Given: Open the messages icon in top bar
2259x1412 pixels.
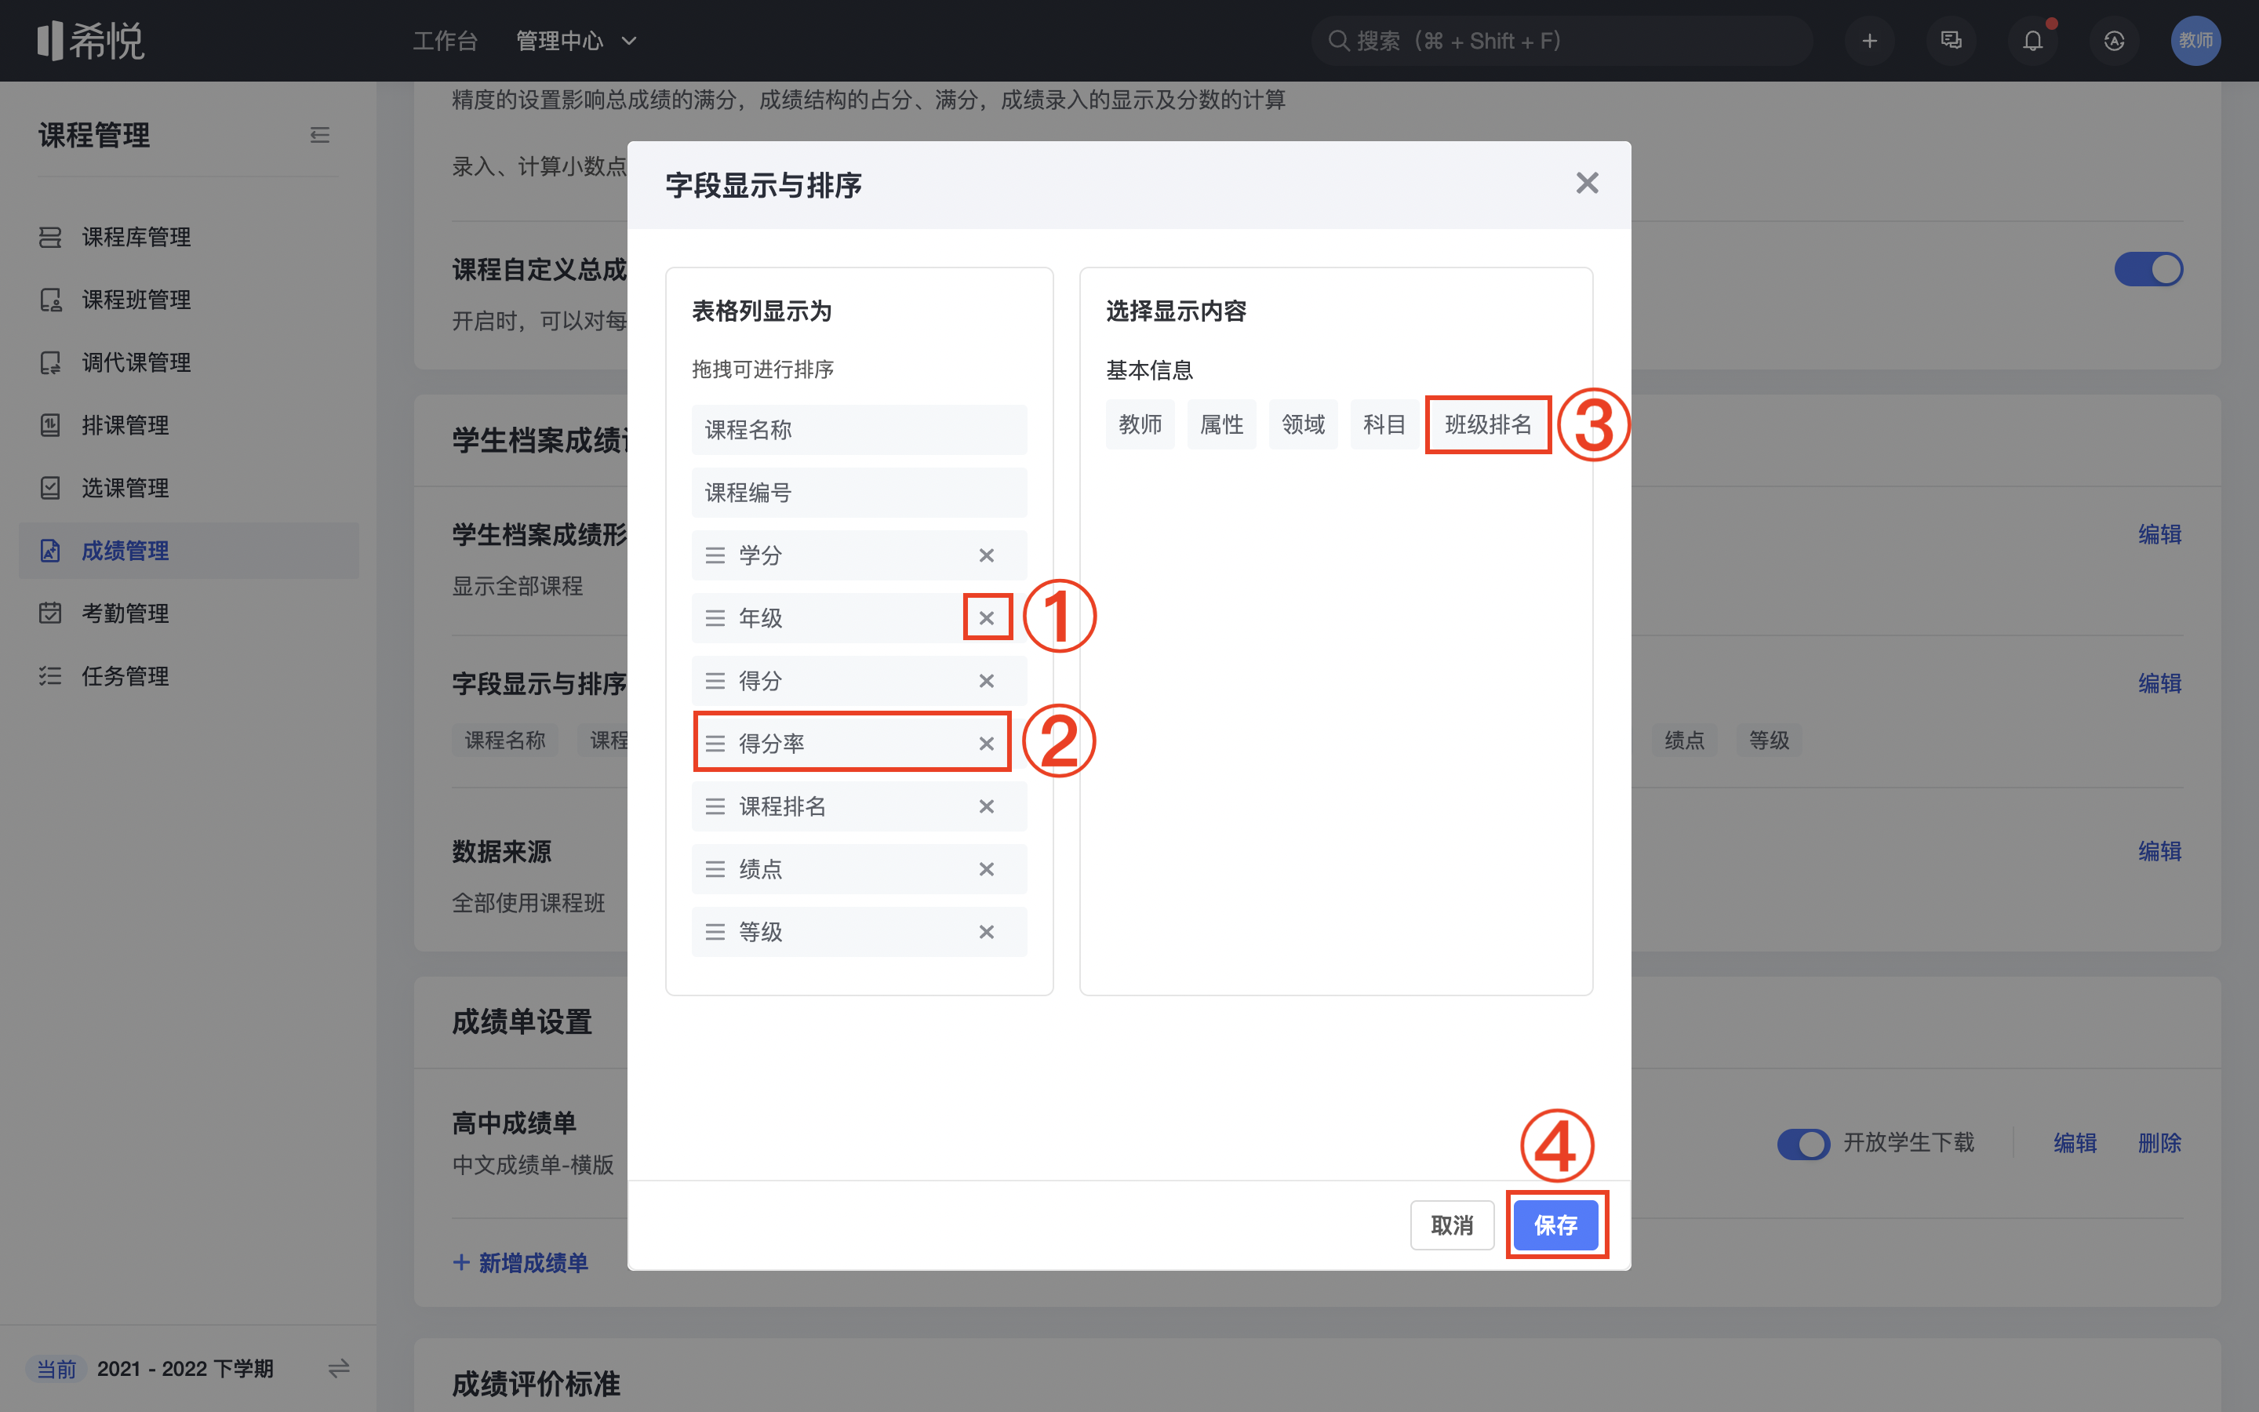Looking at the screenshot, I should pyautogui.click(x=1951, y=41).
